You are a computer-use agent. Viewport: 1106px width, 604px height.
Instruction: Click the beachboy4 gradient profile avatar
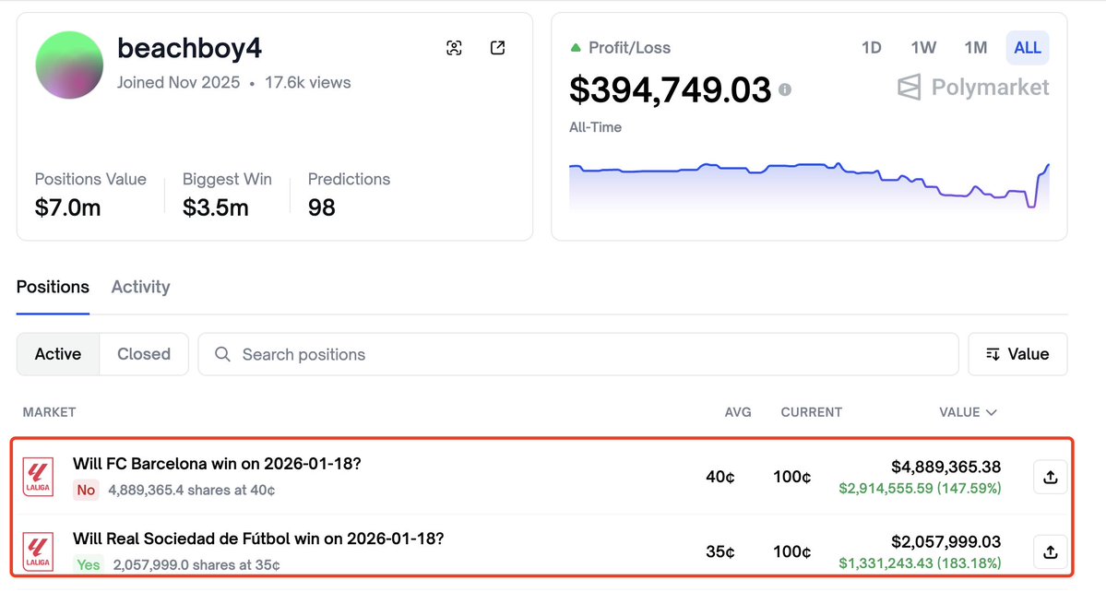pyautogui.click(x=69, y=65)
